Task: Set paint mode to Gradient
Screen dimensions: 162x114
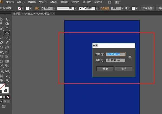Action: (x=4, y=97)
